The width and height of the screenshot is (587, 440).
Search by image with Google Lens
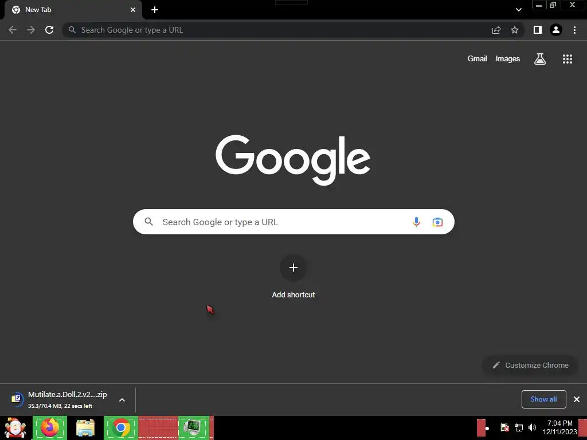click(x=437, y=222)
